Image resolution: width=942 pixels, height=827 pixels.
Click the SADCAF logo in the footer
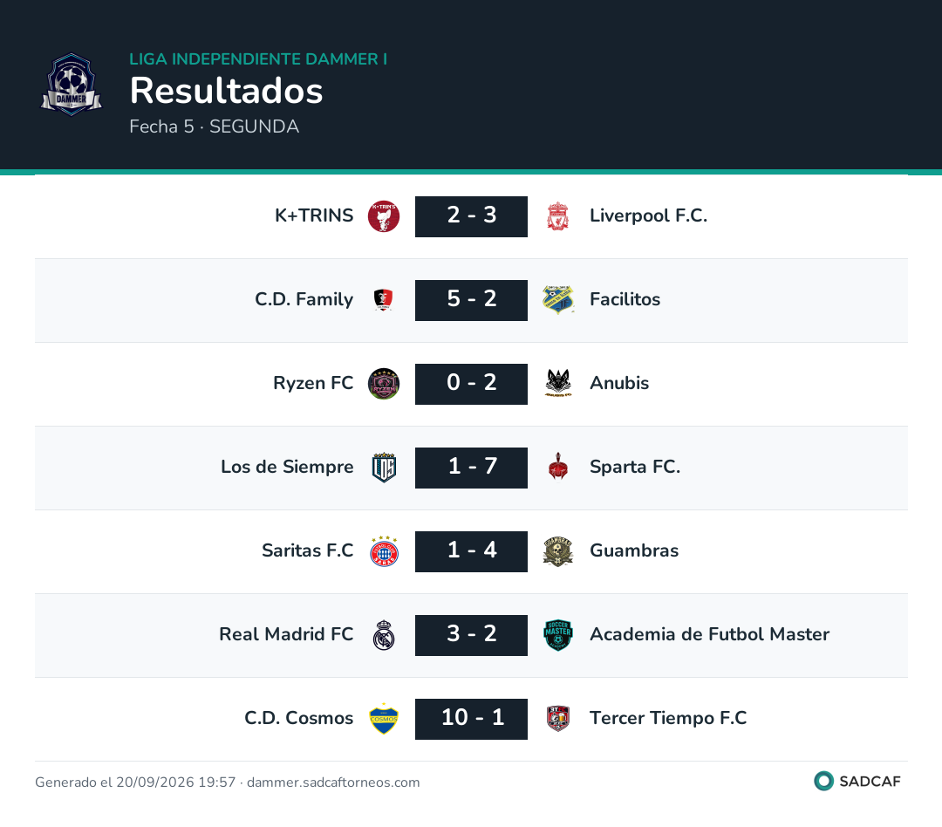(x=857, y=781)
